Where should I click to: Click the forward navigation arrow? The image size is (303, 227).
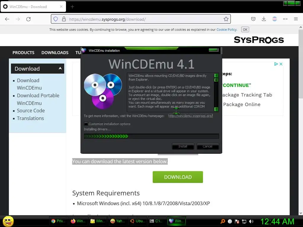pyautogui.click(x=18, y=19)
